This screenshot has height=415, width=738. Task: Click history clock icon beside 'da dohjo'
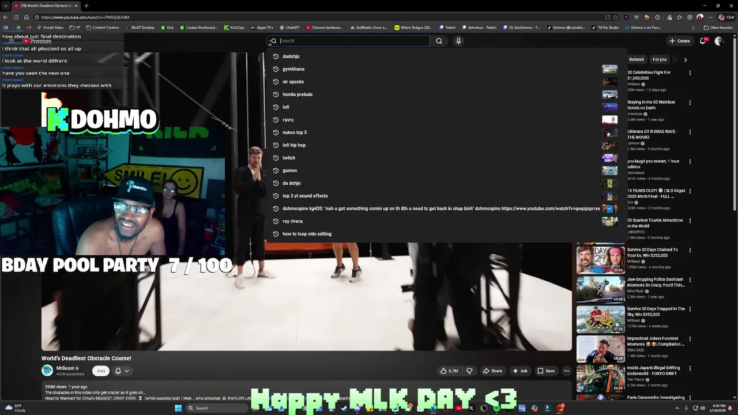tap(276, 183)
